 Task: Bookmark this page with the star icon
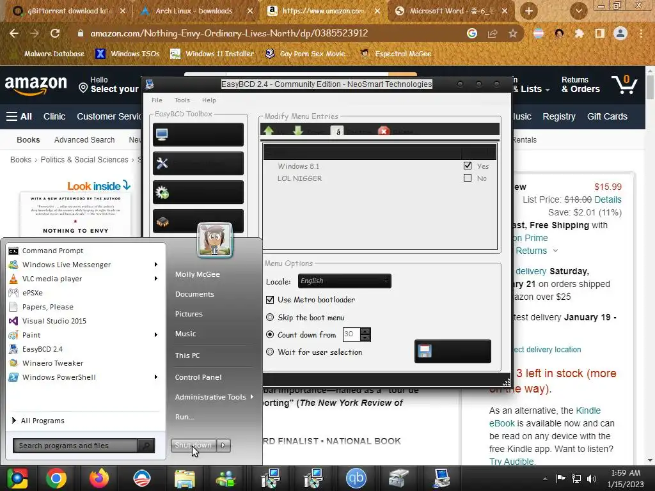tap(512, 33)
